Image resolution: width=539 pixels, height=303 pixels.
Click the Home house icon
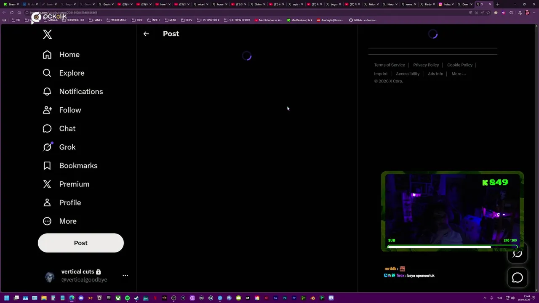pos(47,55)
